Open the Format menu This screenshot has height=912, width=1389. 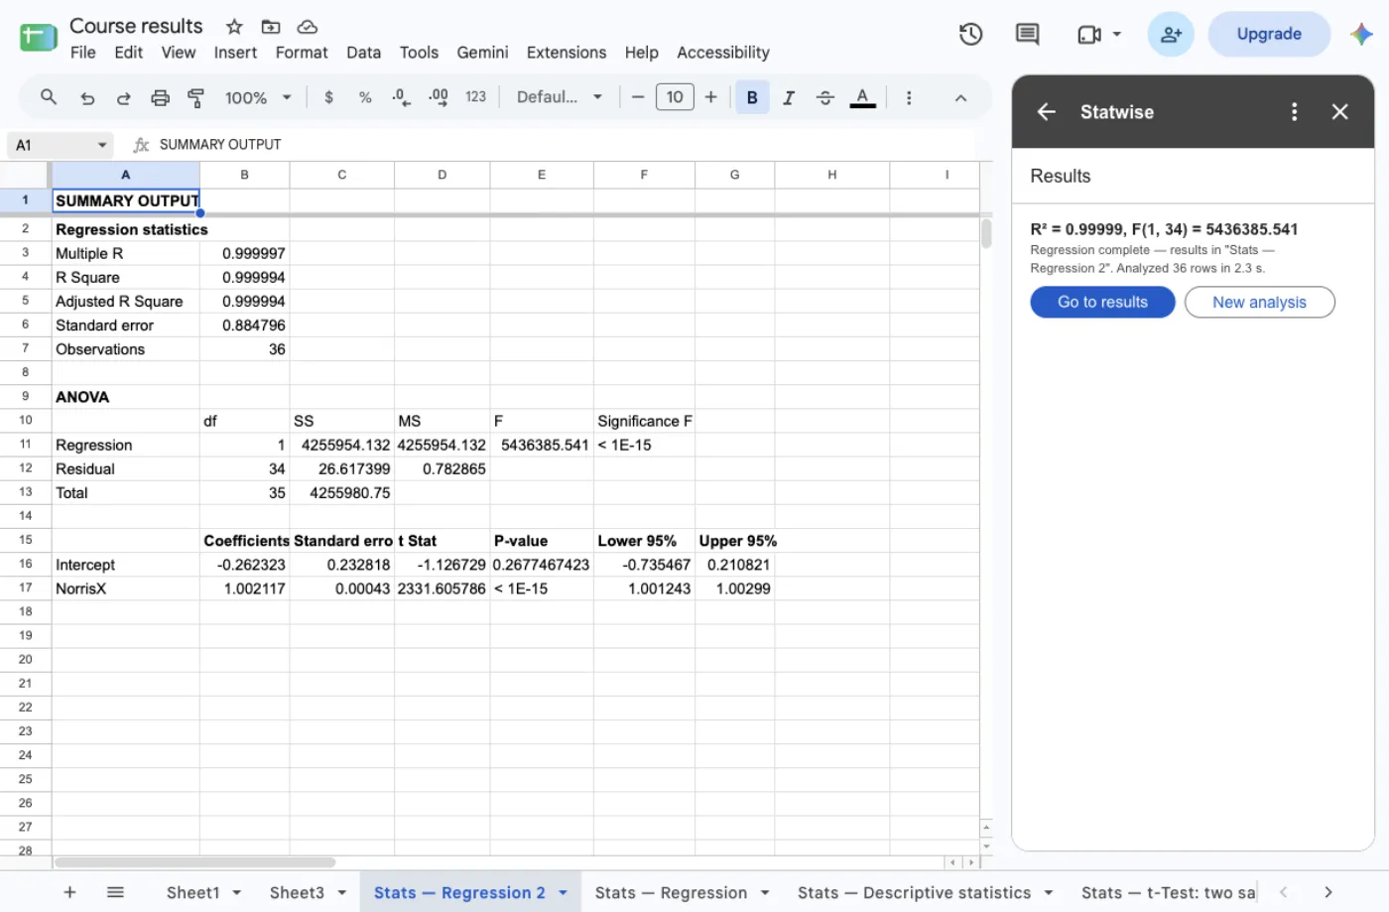[301, 53]
